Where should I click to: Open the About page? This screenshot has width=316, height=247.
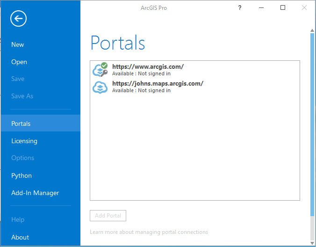(x=20, y=237)
